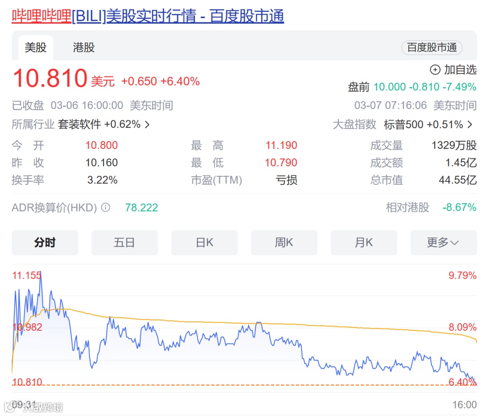
Task: Click the pre-market price 10.000
Action: [x=389, y=87]
